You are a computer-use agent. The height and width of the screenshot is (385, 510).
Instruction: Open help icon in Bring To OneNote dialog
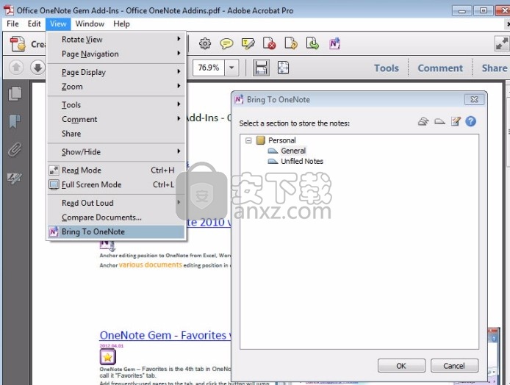tap(470, 121)
